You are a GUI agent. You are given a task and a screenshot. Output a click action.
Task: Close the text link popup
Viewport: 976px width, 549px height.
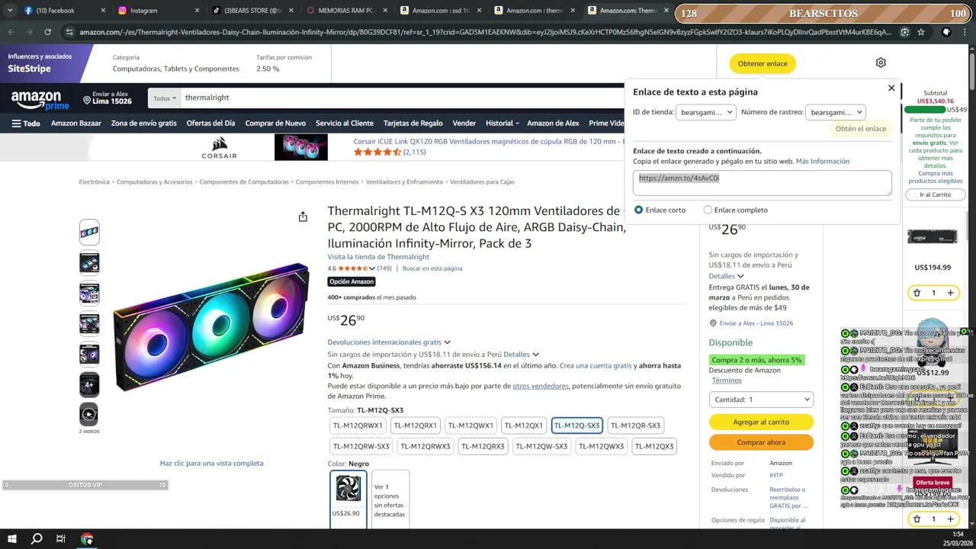891,88
